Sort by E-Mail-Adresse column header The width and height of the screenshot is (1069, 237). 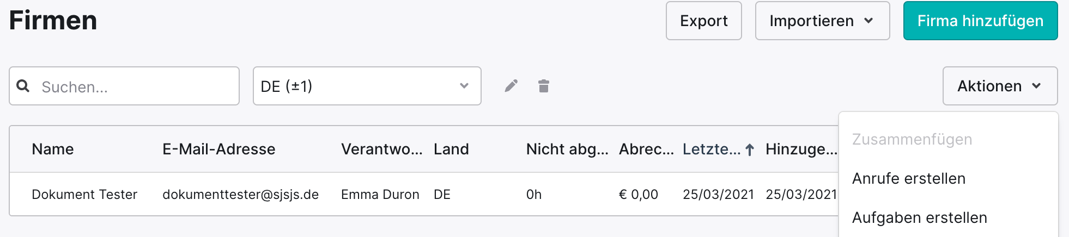click(x=218, y=149)
